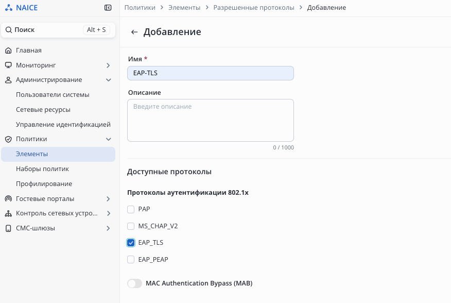Click the СМС-шлюзы phone icon

pyautogui.click(x=8, y=228)
